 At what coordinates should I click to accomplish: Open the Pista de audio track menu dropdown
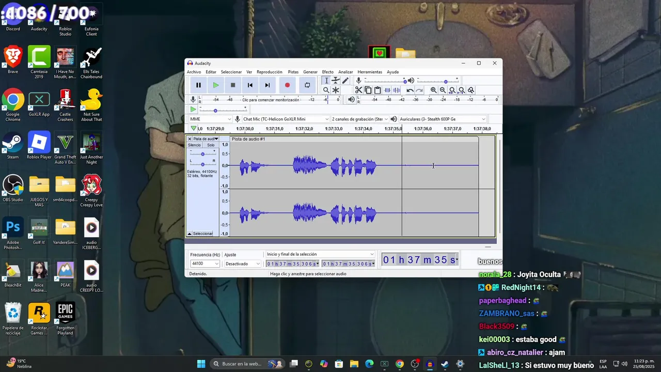pyautogui.click(x=206, y=139)
